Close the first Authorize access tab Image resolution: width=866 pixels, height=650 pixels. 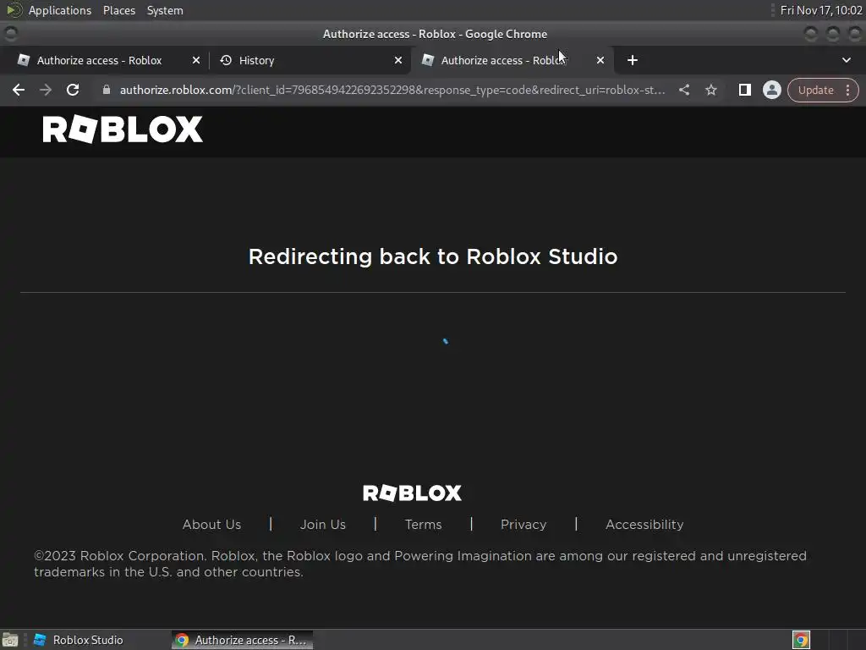pyautogui.click(x=195, y=60)
